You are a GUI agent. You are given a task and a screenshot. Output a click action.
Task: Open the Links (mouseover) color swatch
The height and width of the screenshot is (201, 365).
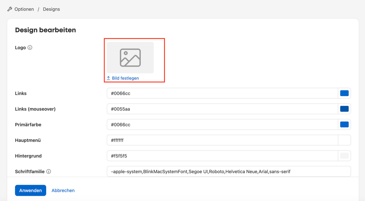pyautogui.click(x=344, y=109)
